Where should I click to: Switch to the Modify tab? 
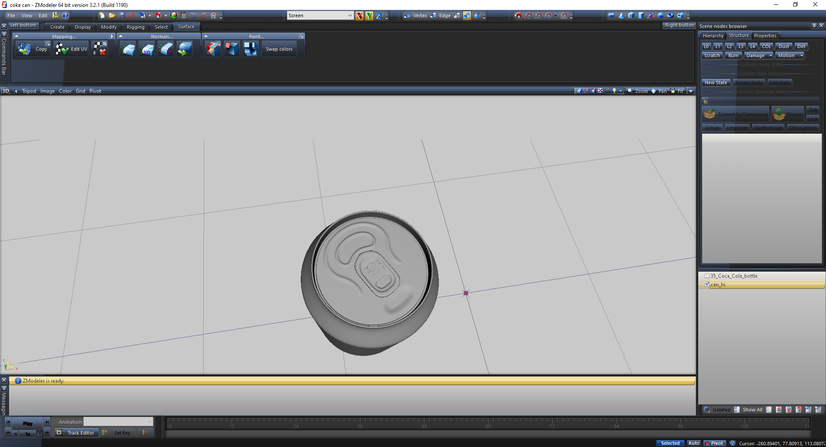coord(108,27)
